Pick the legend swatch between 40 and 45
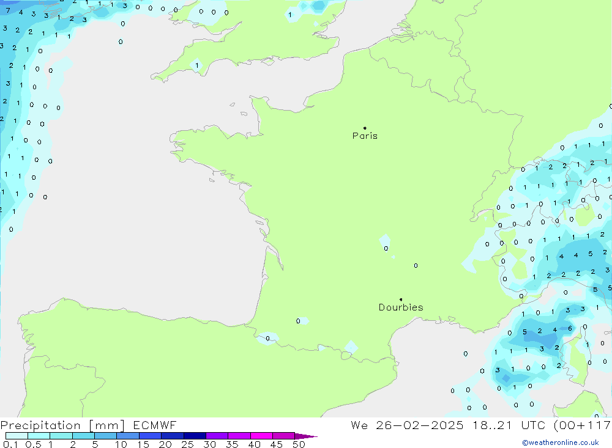 [261, 436]
